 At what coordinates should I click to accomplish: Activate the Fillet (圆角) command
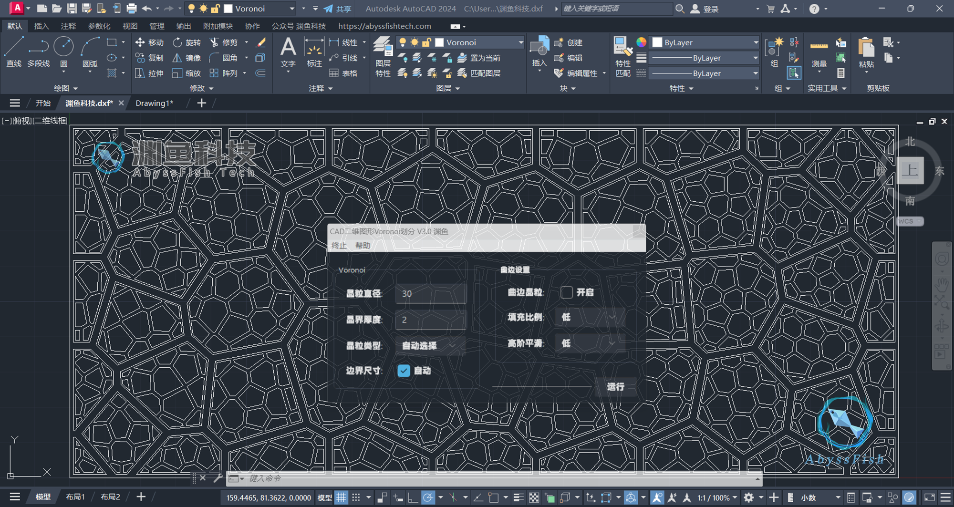[x=224, y=58]
